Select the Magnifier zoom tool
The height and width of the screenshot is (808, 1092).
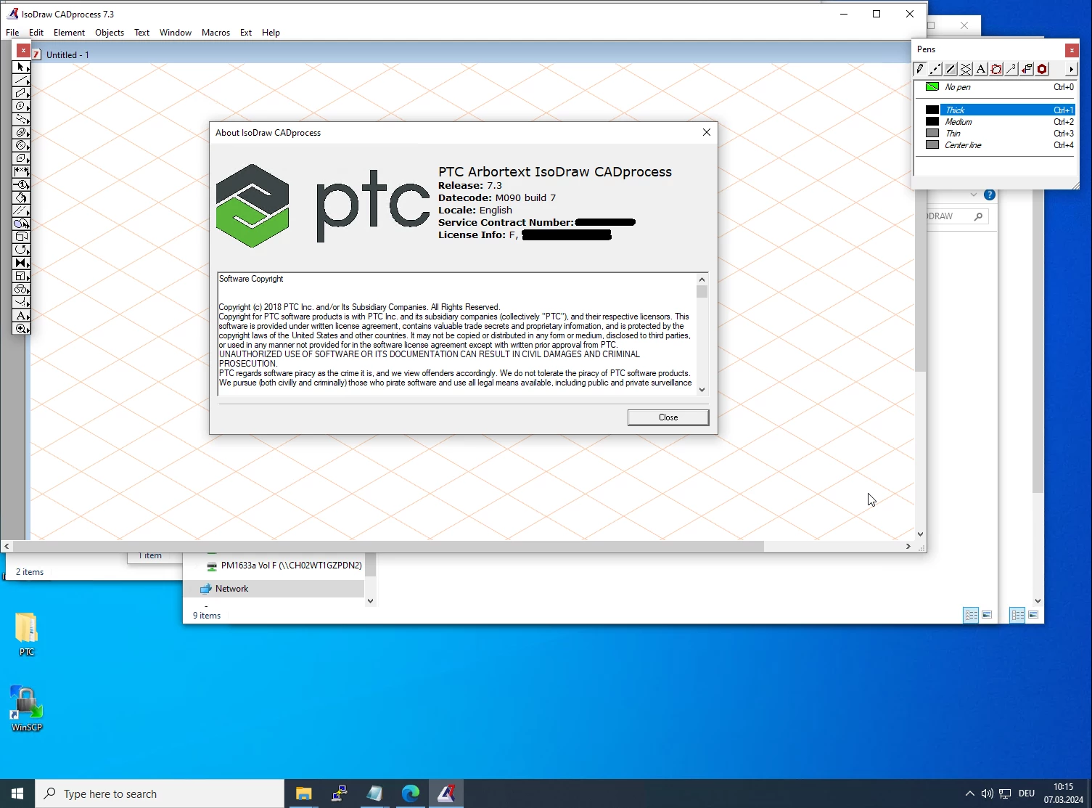click(x=22, y=328)
